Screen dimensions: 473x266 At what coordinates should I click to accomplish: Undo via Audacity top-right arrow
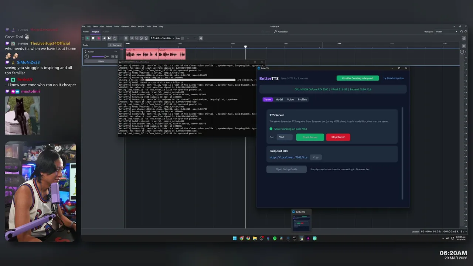(x=462, y=31)
